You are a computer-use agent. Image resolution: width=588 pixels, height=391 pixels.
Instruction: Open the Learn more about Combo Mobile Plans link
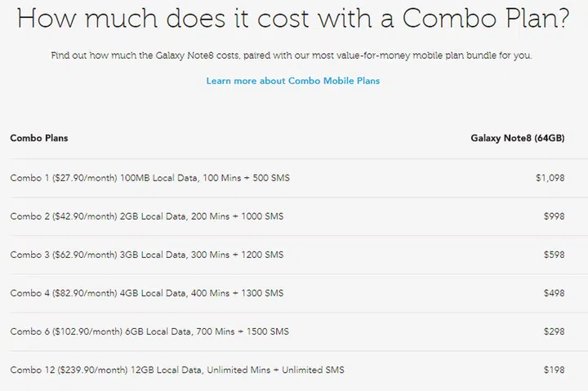tap(292, 81)
